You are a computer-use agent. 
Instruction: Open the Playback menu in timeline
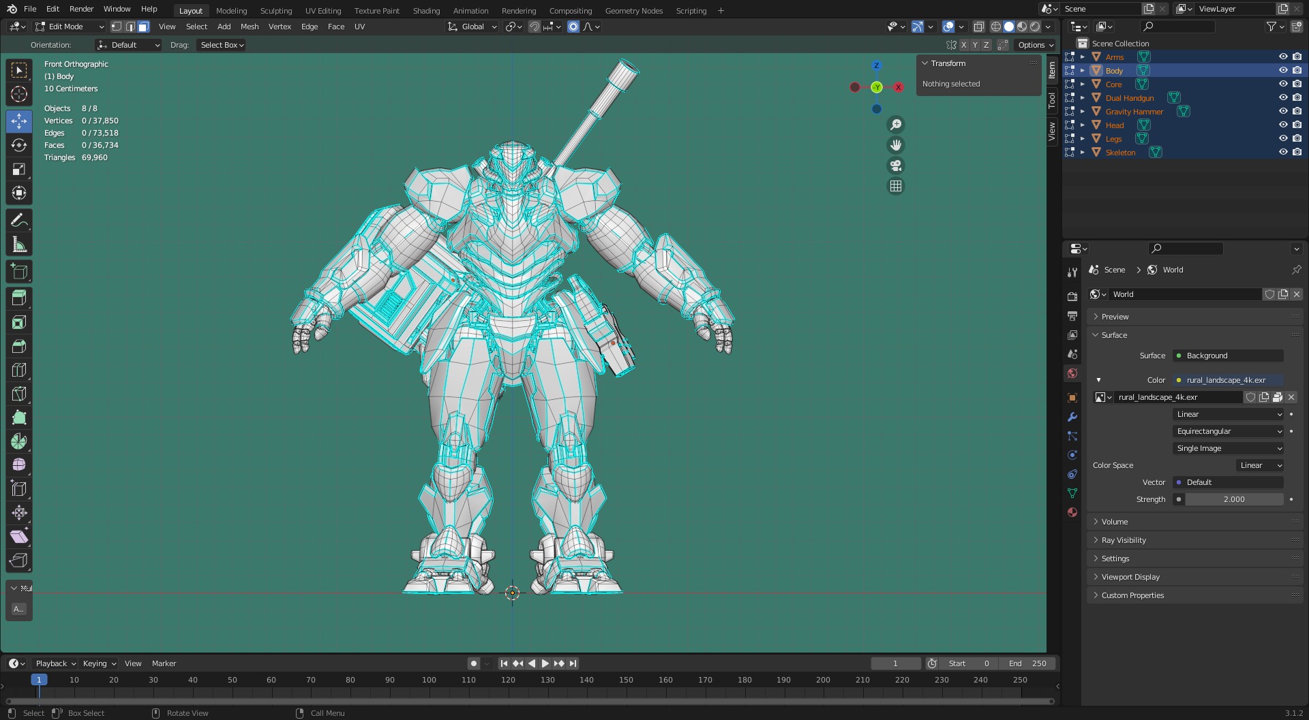pos(55,663)
